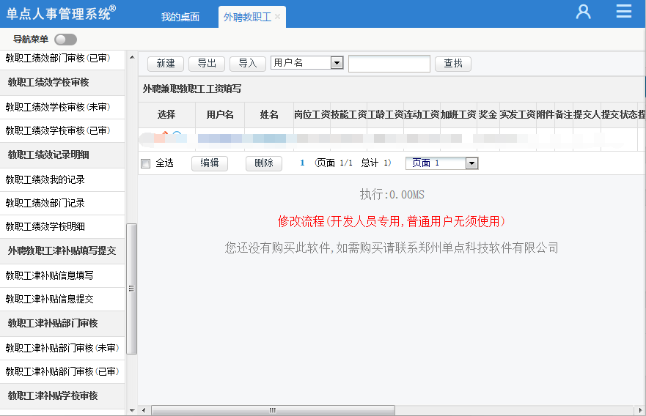
Task: Select 教职工绩效记录明细 section header
Action: tap(62, 155)
